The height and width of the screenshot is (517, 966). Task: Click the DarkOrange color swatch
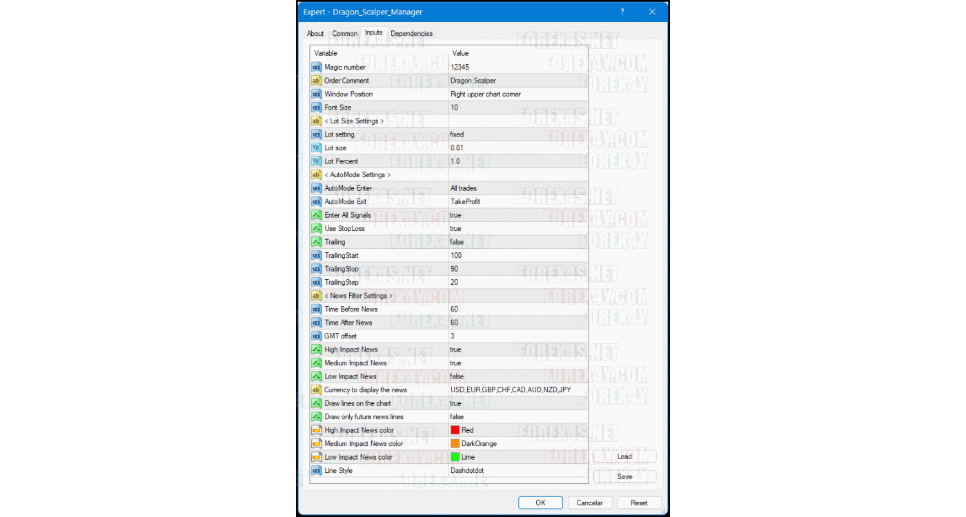(455, 444)
